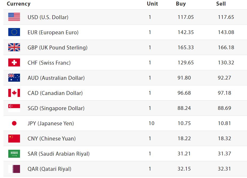Click the Buy column header

181,4
